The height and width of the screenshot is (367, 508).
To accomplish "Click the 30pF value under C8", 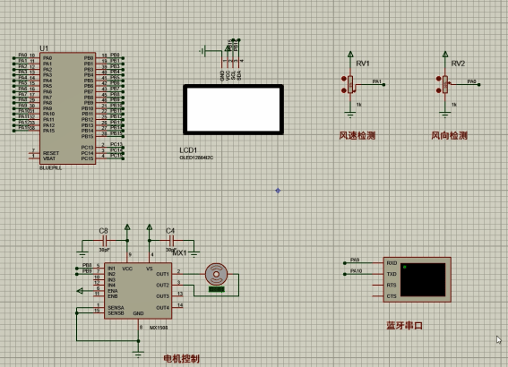I will click(104, 250).
